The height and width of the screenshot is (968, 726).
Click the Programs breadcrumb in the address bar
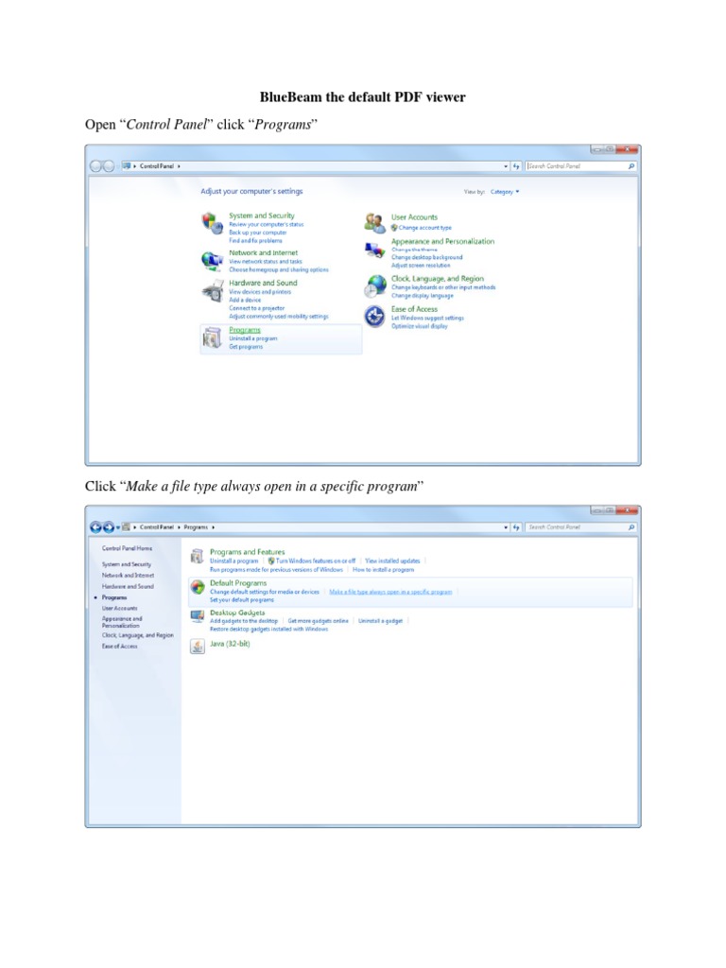(x=196, y=527)
